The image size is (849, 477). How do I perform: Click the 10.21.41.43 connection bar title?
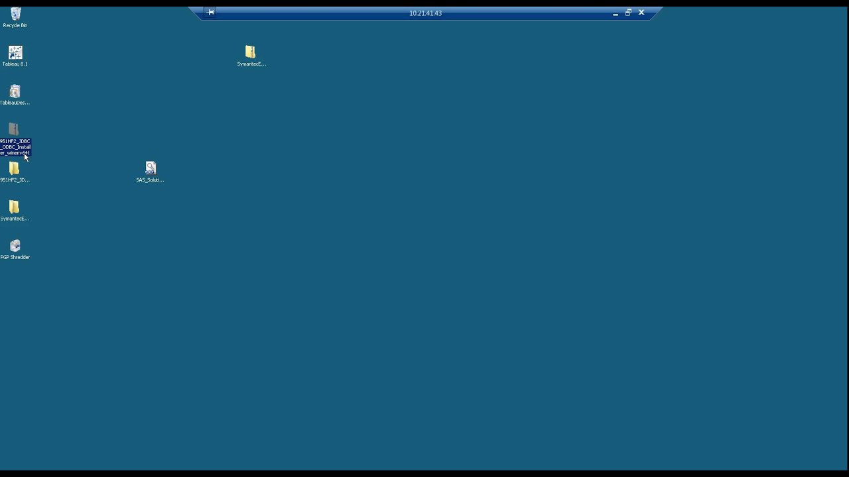tap(425, 13)
